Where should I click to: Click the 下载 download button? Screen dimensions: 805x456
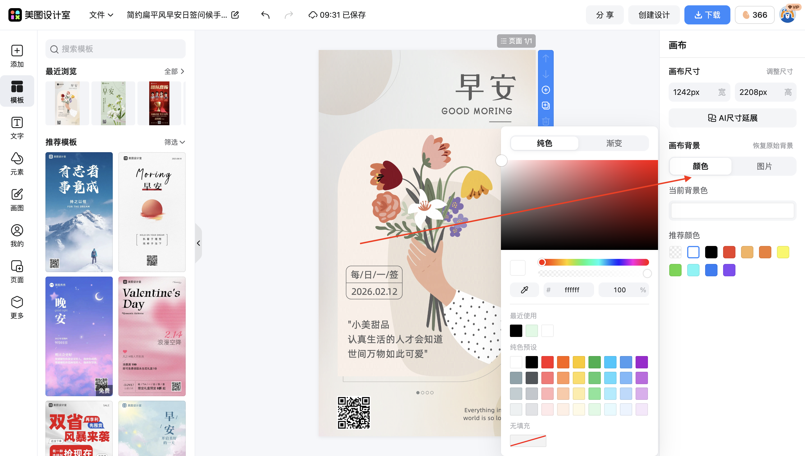(707, 15)
